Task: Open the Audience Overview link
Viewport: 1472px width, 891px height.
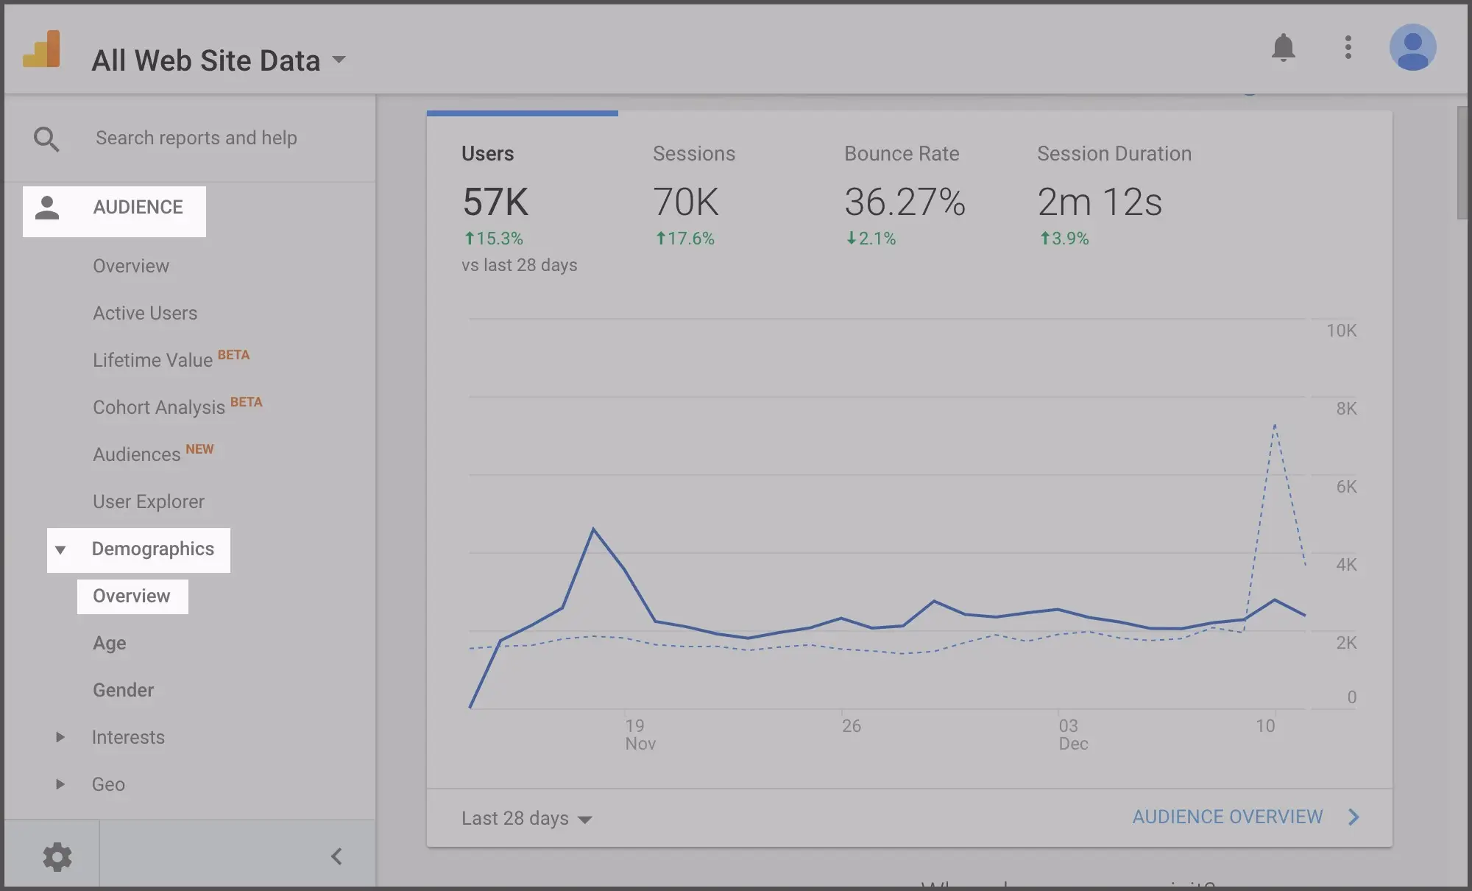Action: click(1228, 817)
